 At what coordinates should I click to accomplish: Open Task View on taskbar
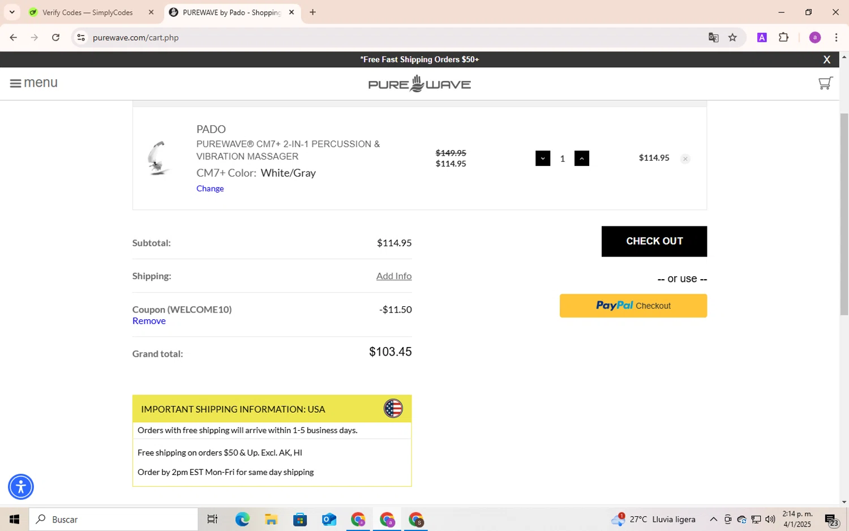(x=212, y=519)
